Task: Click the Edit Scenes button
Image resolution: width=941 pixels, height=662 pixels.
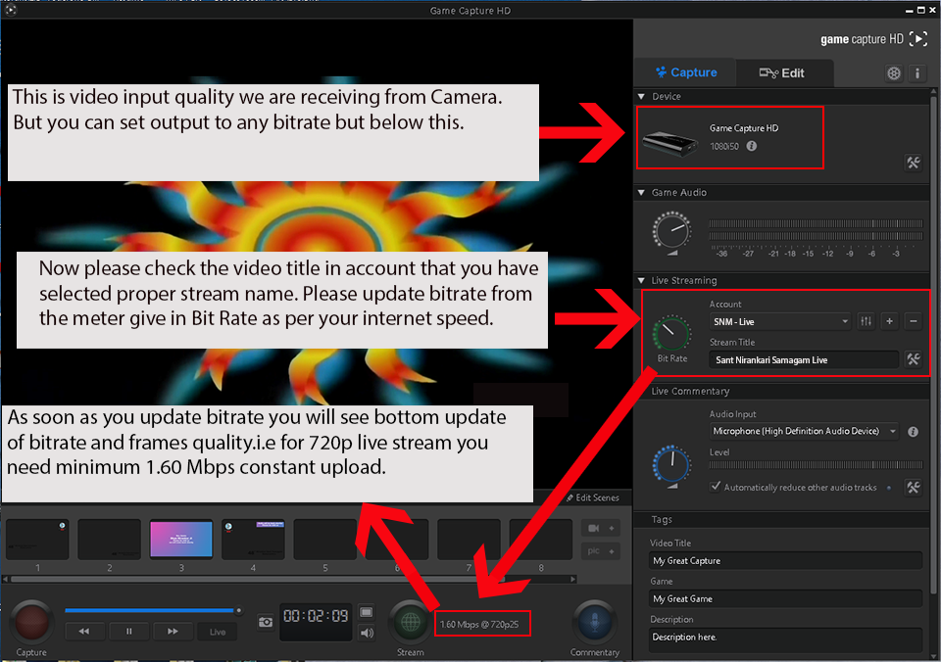Action: click(x=593, y=497)
